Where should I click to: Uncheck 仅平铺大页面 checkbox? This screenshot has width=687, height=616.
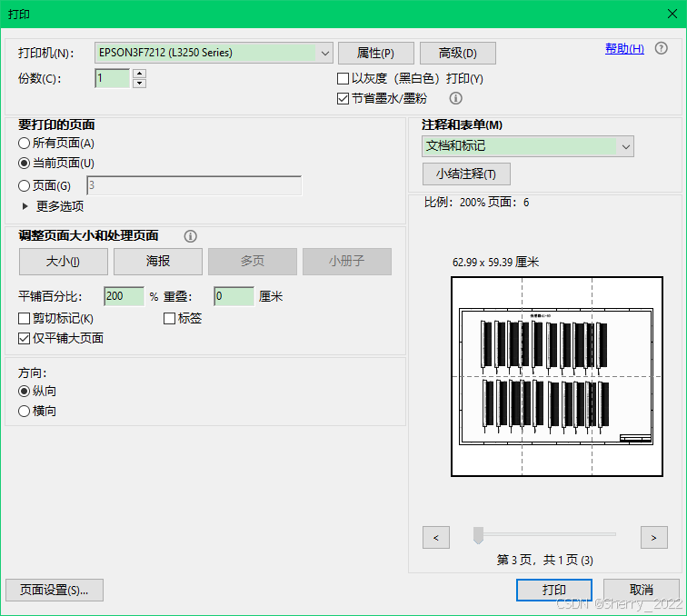[x=25, y=339]
